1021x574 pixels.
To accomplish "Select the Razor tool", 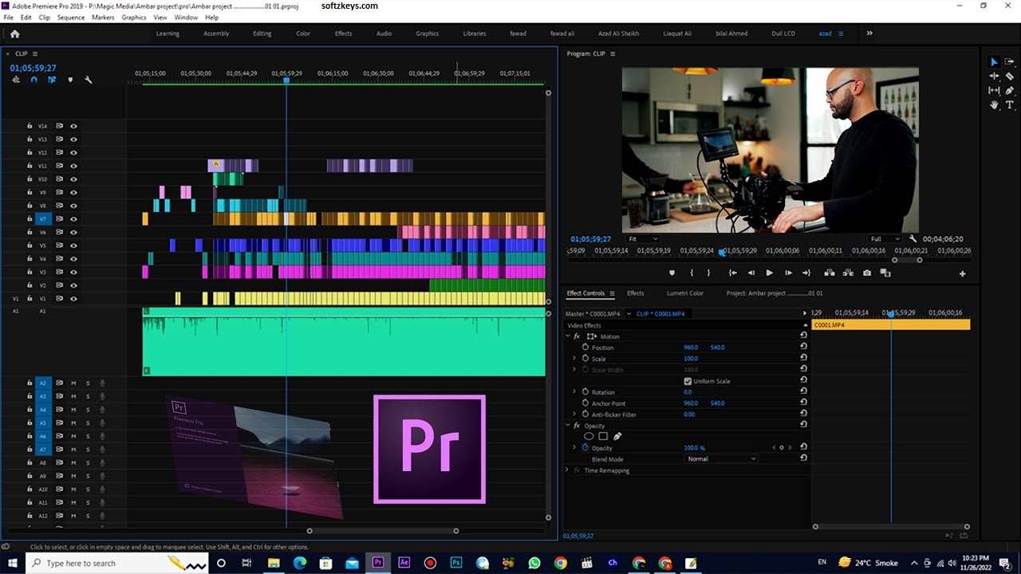I will click(1009, 77).
